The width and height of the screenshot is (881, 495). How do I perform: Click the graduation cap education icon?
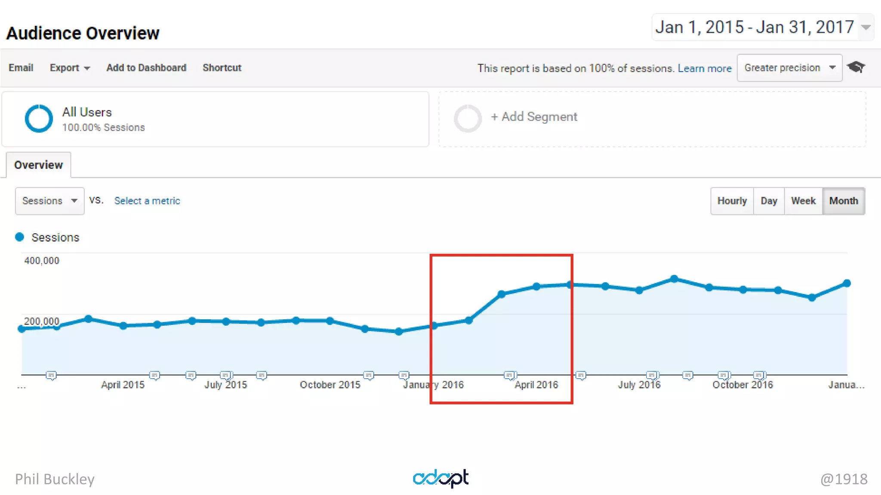coord(856,67)
